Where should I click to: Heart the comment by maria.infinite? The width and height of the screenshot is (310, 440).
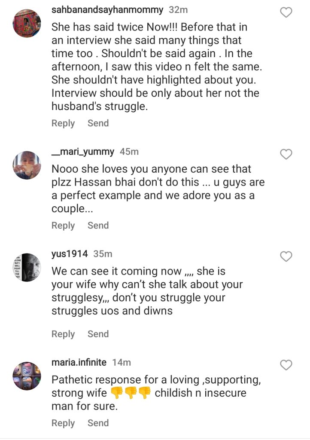[286, 365]
